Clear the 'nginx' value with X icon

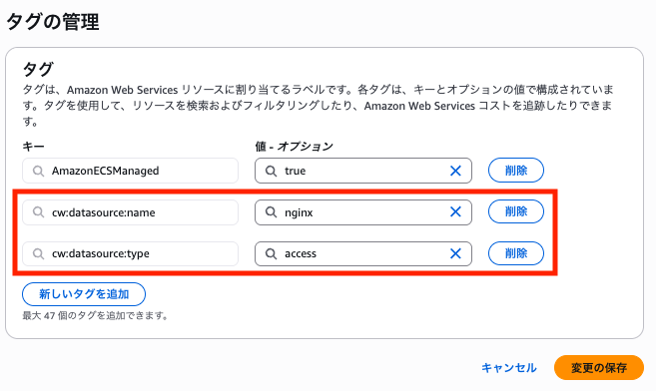click(455, 211)
